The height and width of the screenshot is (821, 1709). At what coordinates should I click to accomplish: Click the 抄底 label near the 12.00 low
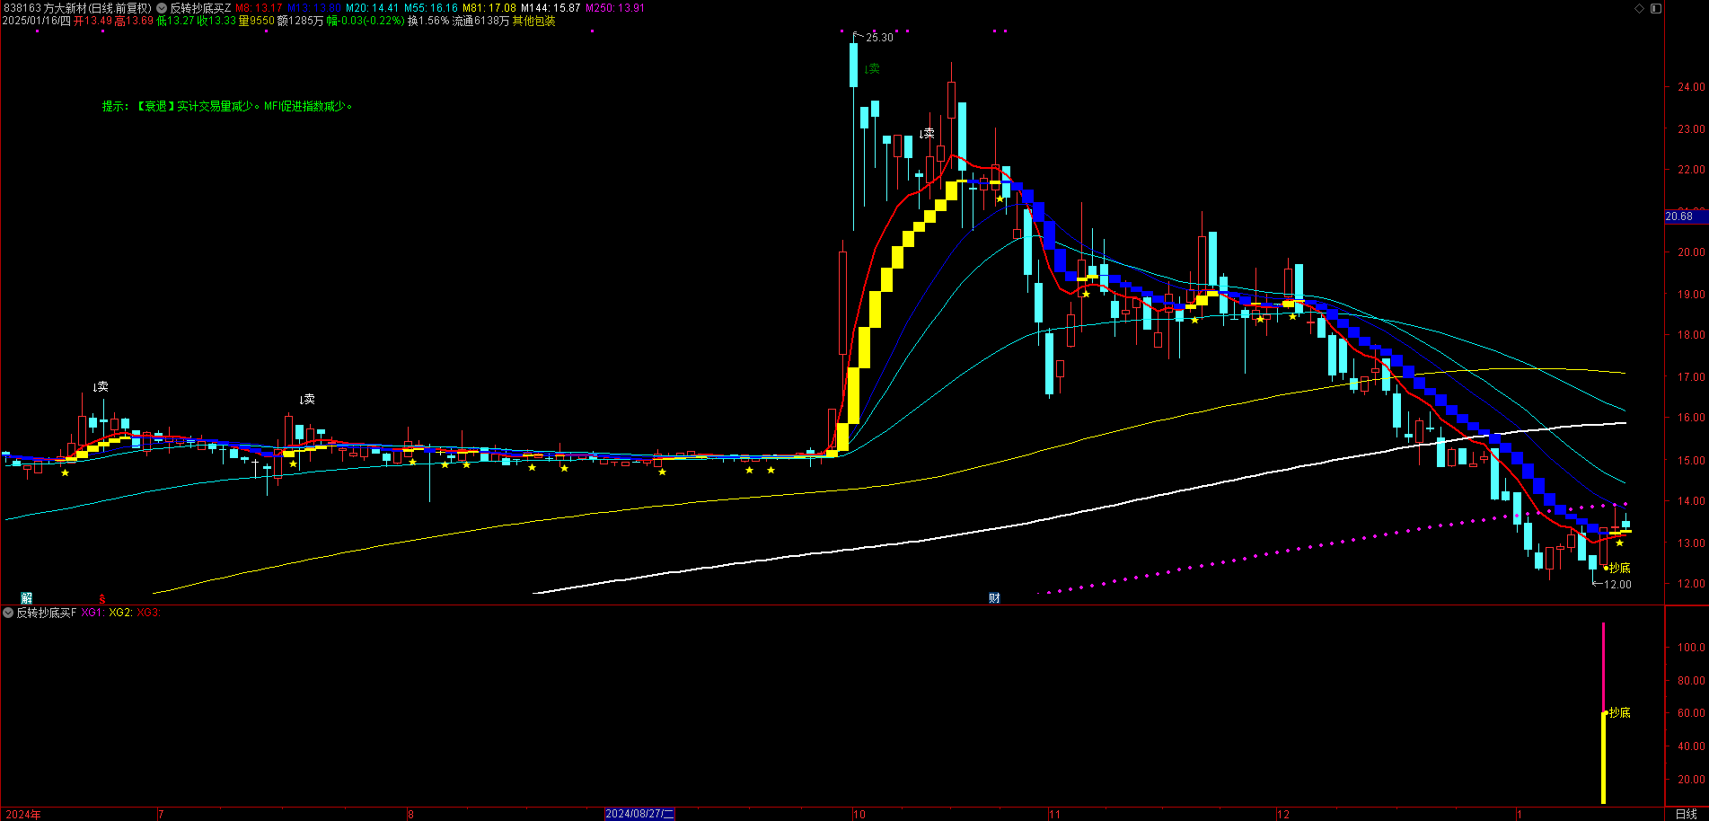[x=1619, y=568]
